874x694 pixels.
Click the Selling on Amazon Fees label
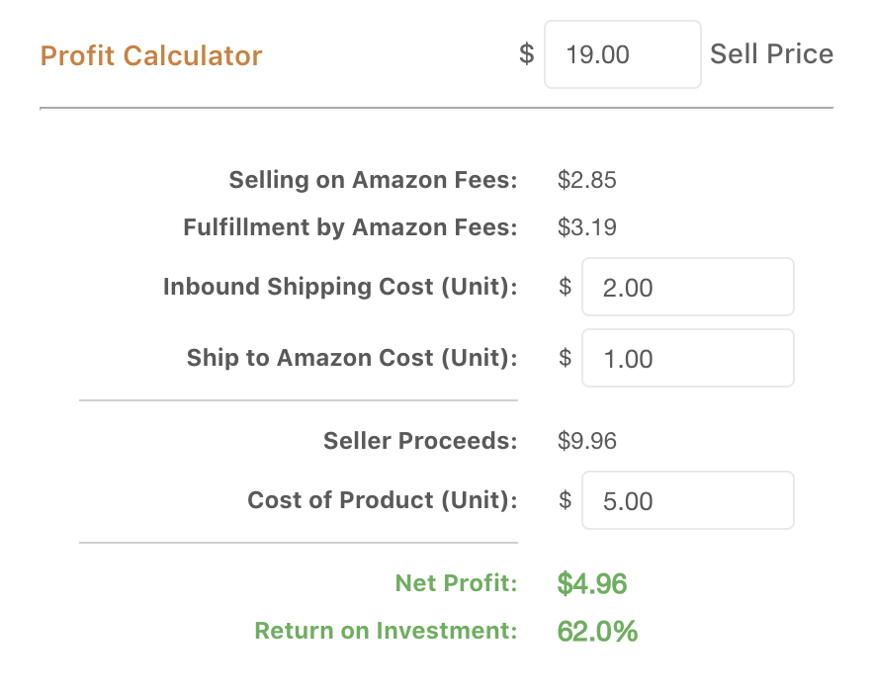(x=373, y=180)
